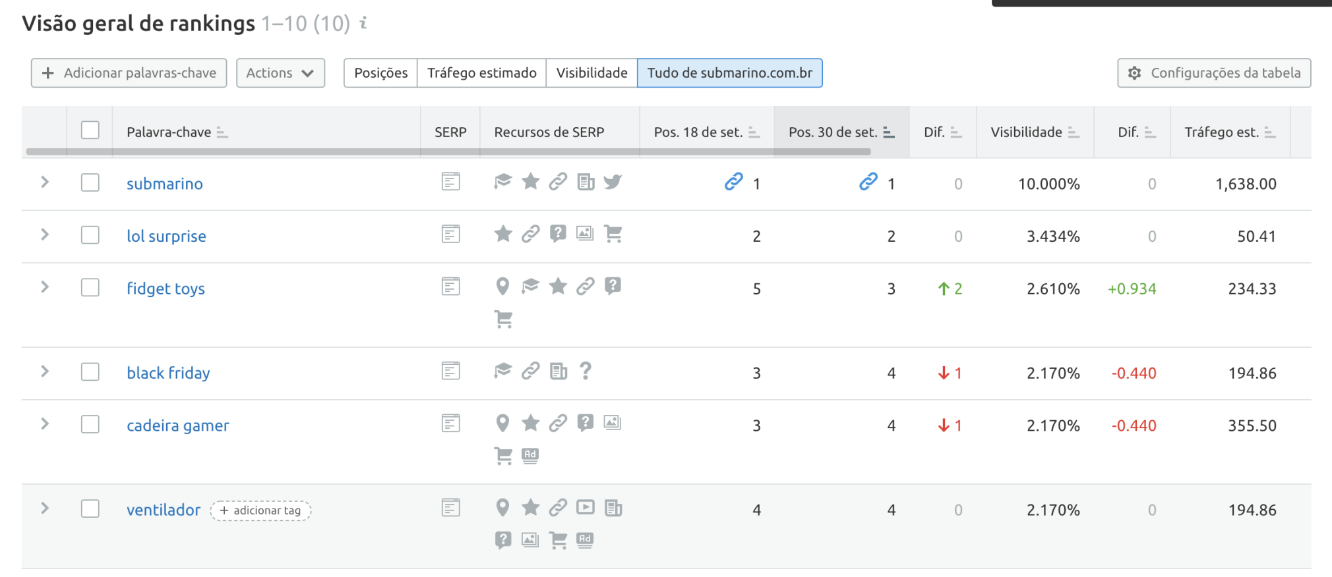Sort by Pos. 30 de set. column
Screen dimensions: 1332x577
click(x=841, y=132)
